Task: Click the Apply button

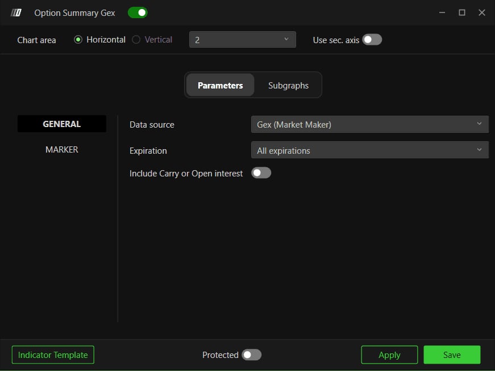Action: (x=389, y=355)
